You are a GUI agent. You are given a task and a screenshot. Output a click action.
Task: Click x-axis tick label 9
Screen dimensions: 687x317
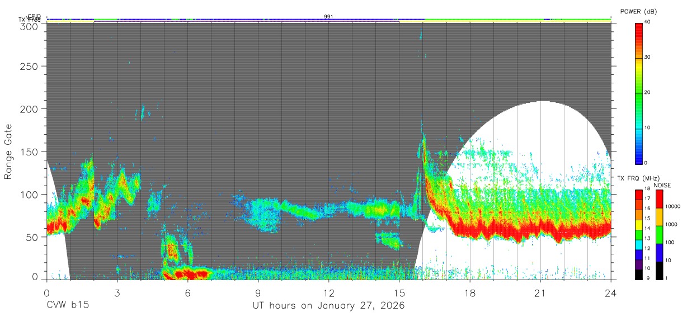tap(258, 292)
